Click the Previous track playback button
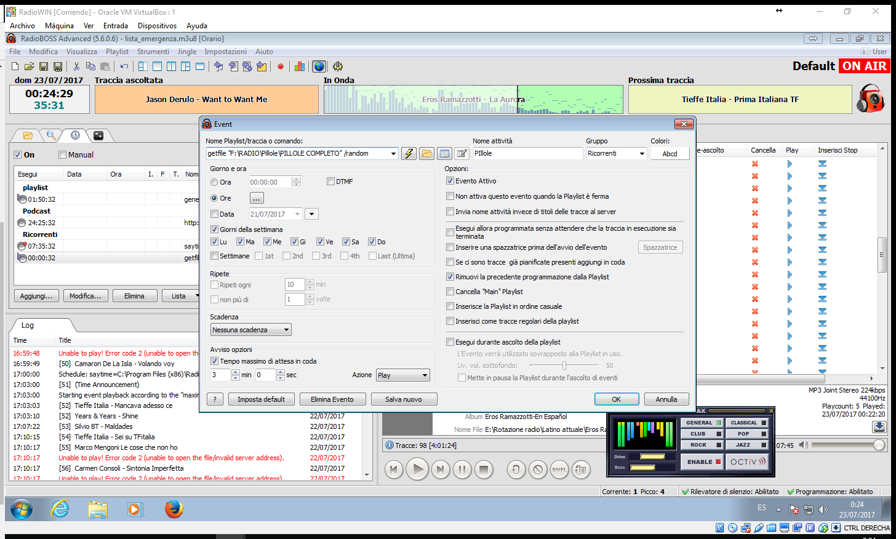This screenshot has height=539, width=896. pyautogui.click(x=394, y=469)
